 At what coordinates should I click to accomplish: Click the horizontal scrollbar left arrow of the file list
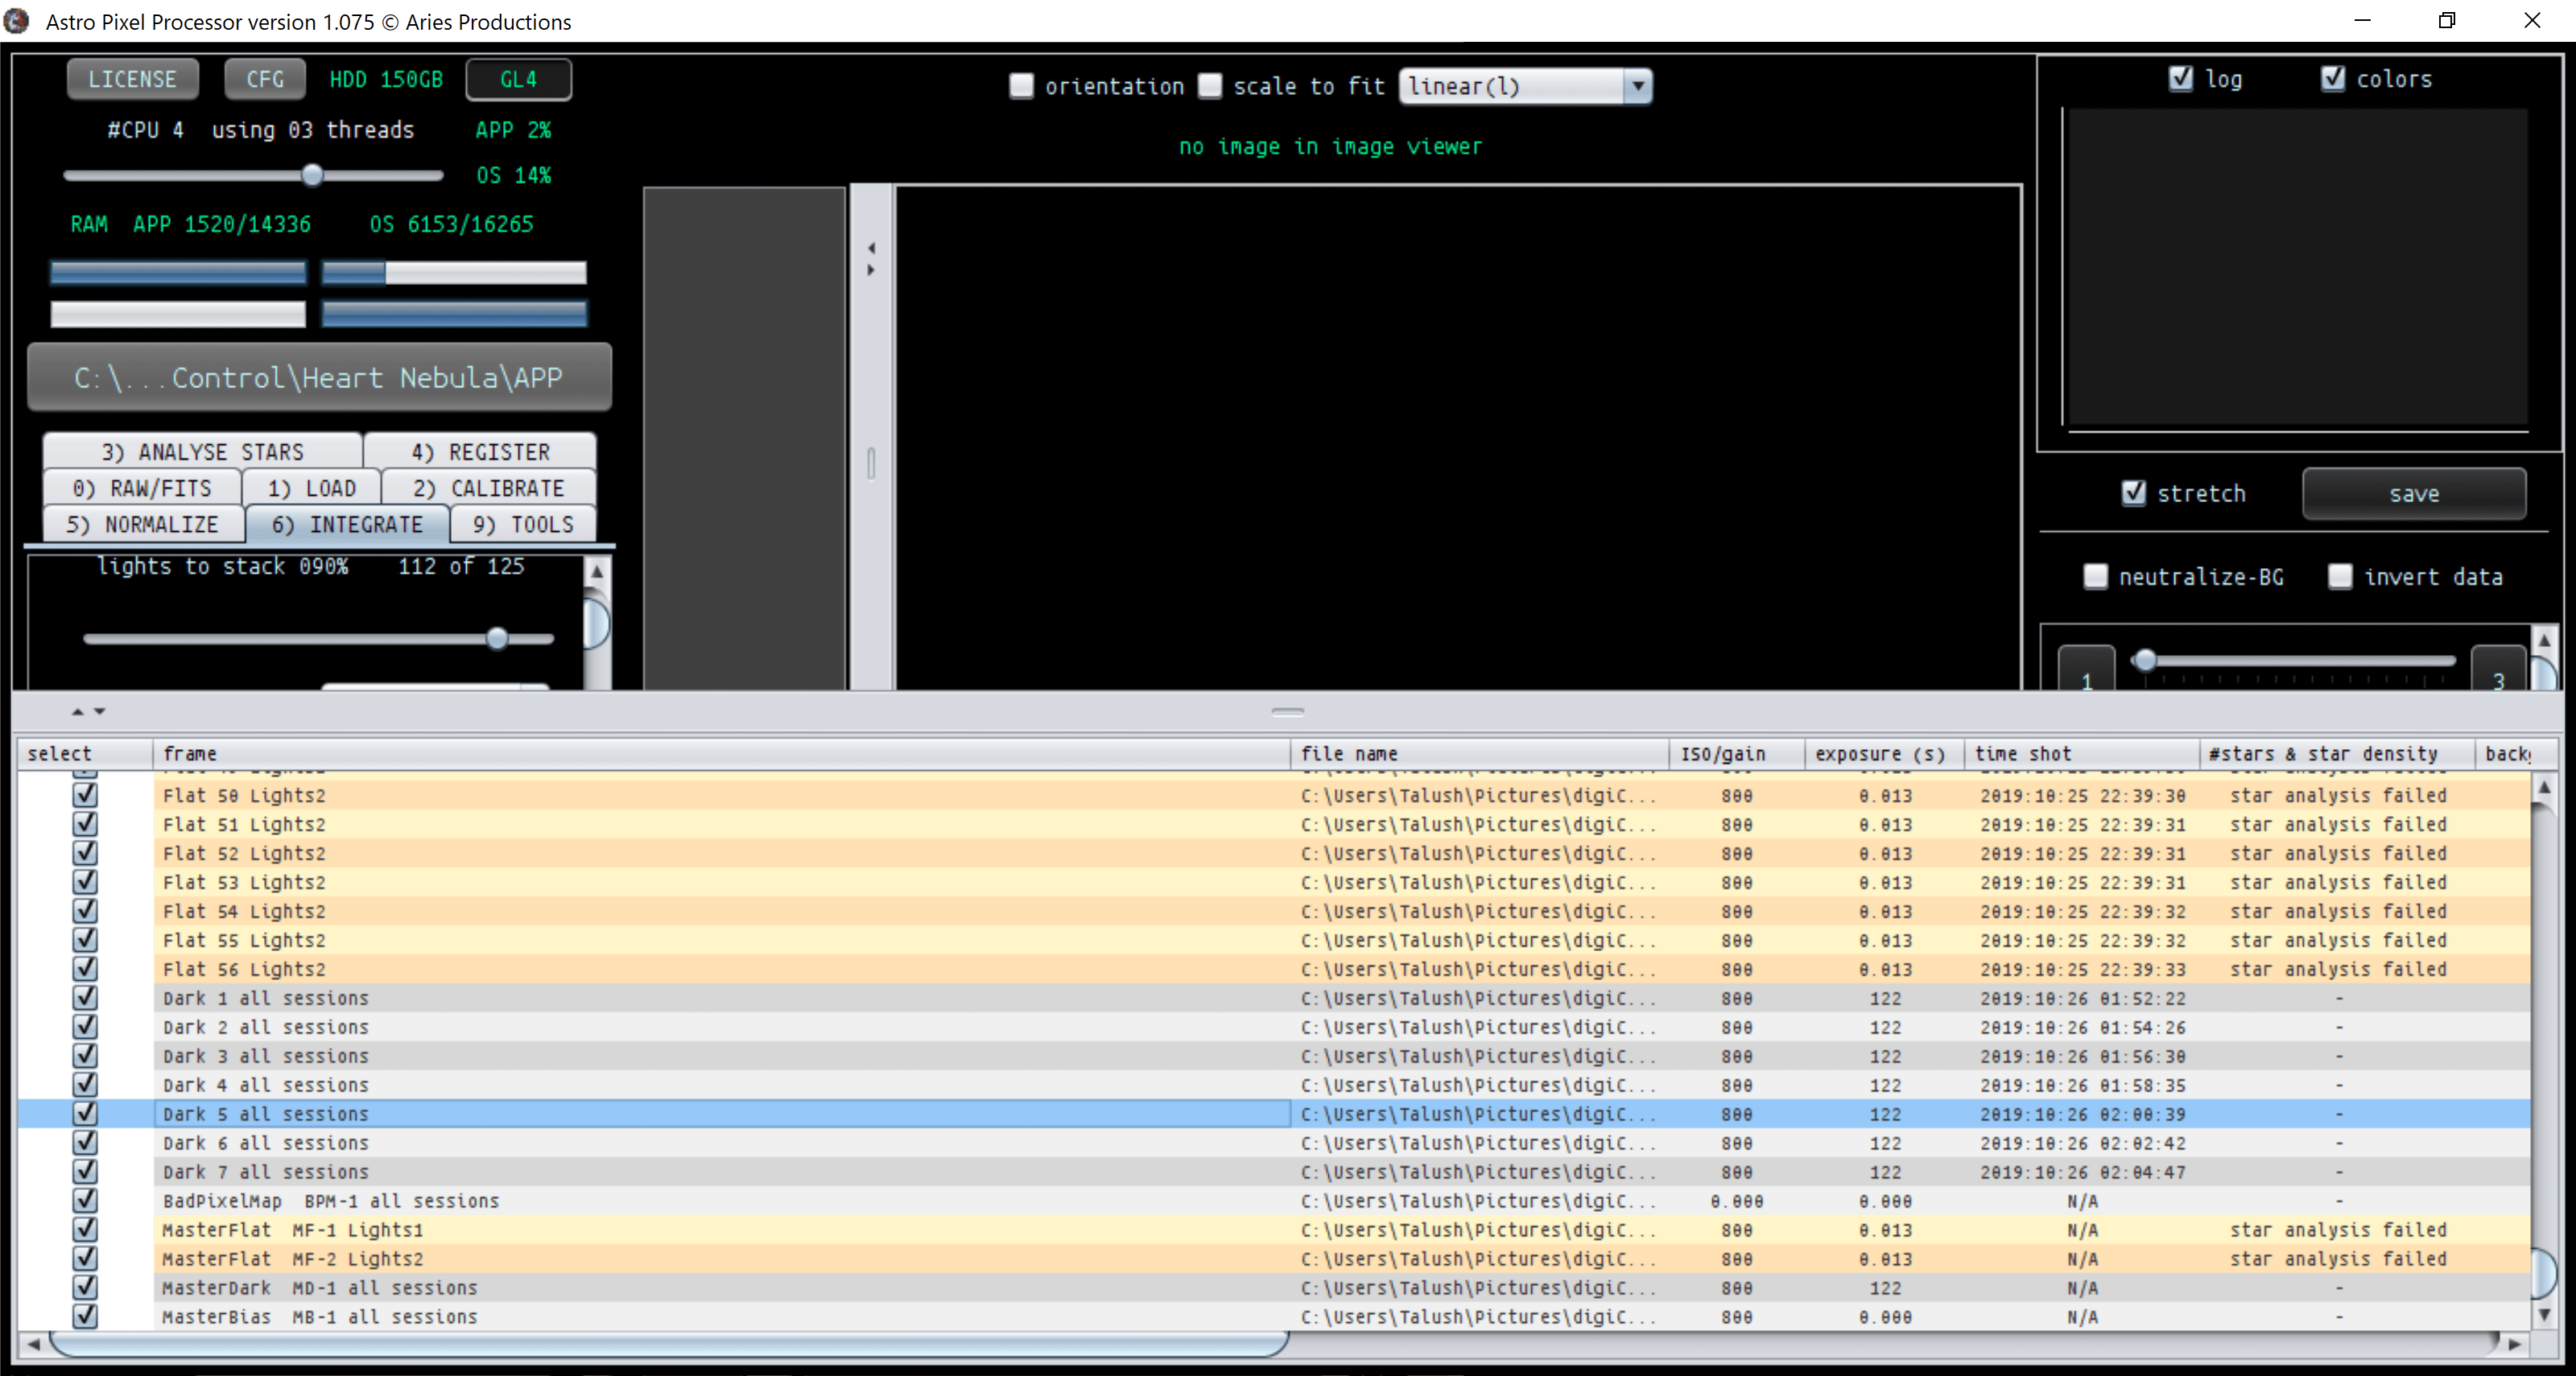pyautogui.click(x=33, y=1344)
